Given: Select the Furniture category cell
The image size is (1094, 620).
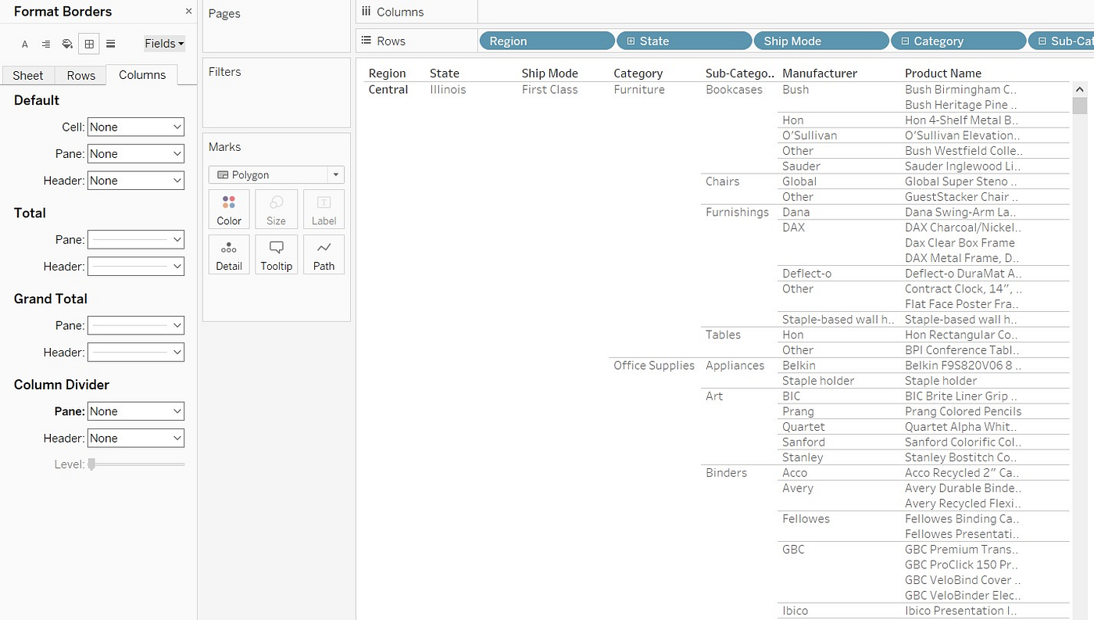Looking at the screenshot, I should pos(639,90).
